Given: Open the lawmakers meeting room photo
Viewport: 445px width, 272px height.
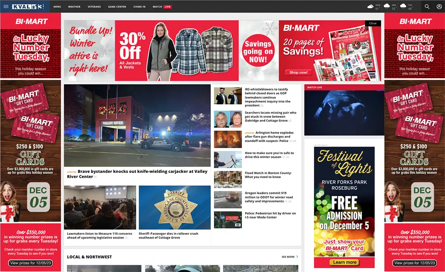Looking at the screenshot, I should coord(100,208).
